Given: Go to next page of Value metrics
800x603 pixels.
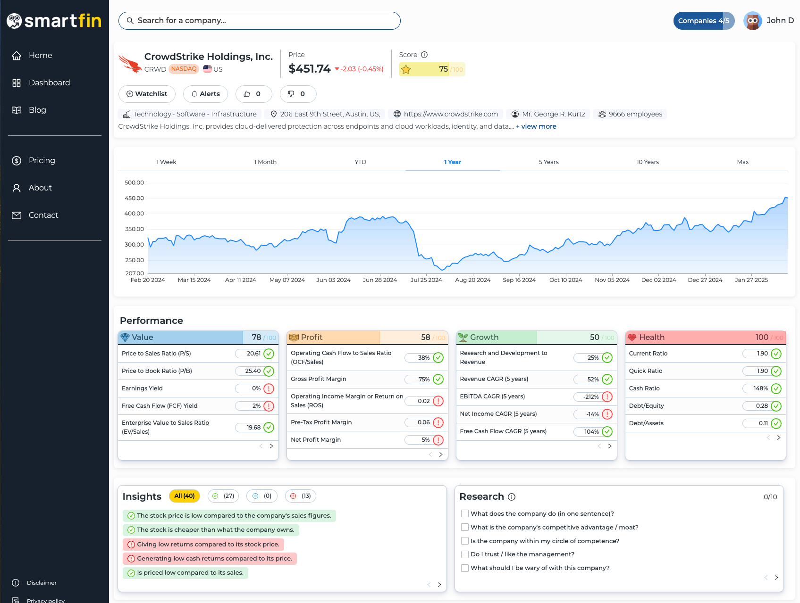Looking at the screenshot, I should [x=271, y=446].
